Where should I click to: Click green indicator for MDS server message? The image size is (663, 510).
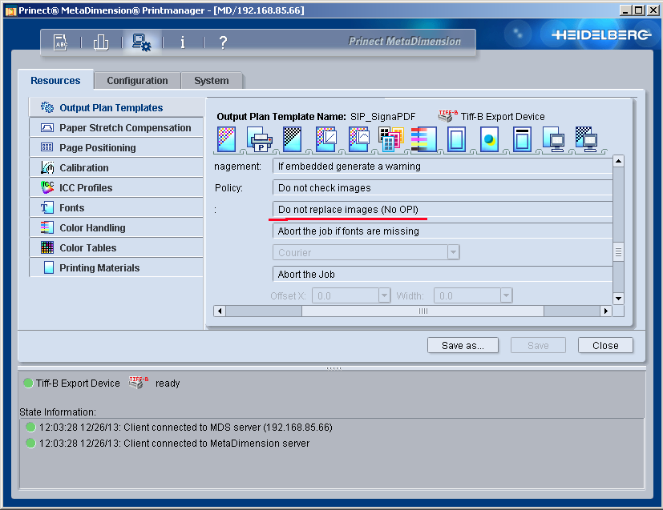30,427
